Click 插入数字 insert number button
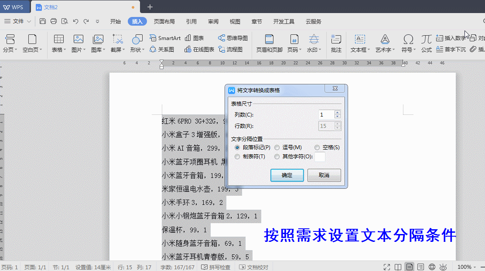Viewport: 485px width, 271px height. (451, 38)
